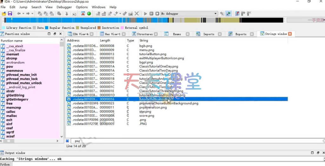Click the large X cancel toolbar icon

tap(136, 14)
